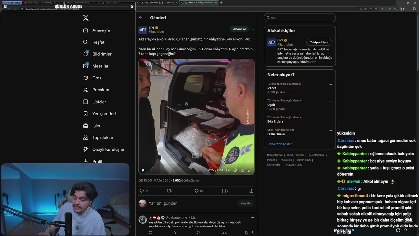419x236 pixels.
Task: Mute the video using speaker icon
Action: click(228, 170)
